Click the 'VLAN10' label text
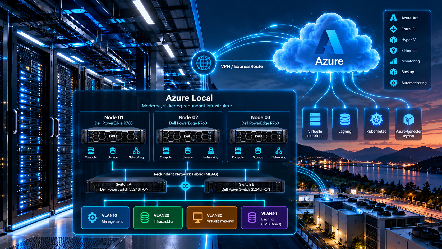442x249 pixels. coord(109,216)
